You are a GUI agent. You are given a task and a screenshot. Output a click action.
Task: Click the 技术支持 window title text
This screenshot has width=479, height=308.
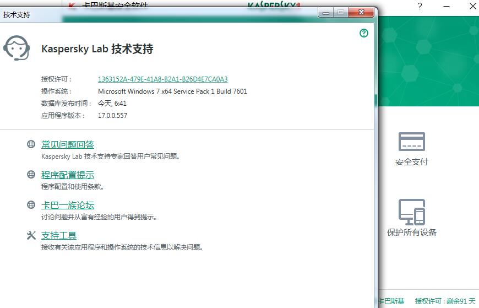[x=17, y=14]
